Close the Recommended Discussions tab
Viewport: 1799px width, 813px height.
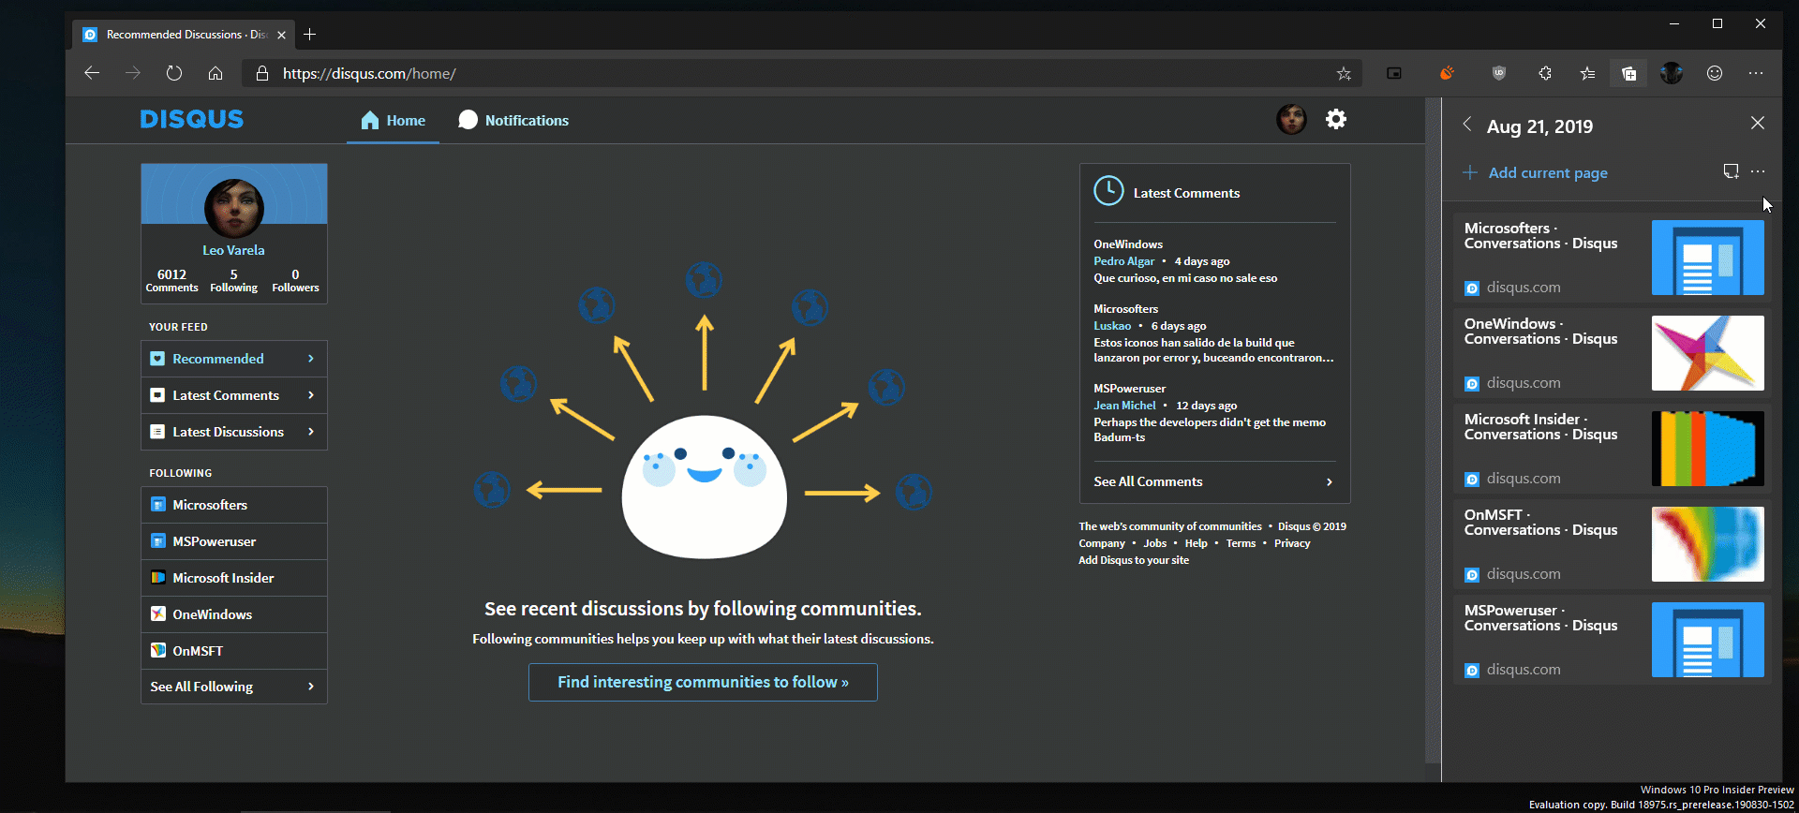(281, 35)
